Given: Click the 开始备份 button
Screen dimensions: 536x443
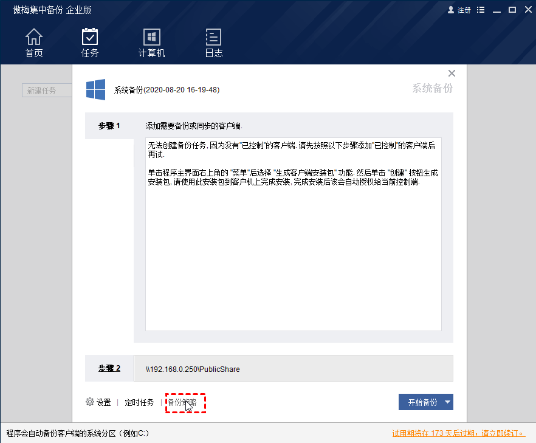Looking at the screenshot, I should (x=422, y=402).
